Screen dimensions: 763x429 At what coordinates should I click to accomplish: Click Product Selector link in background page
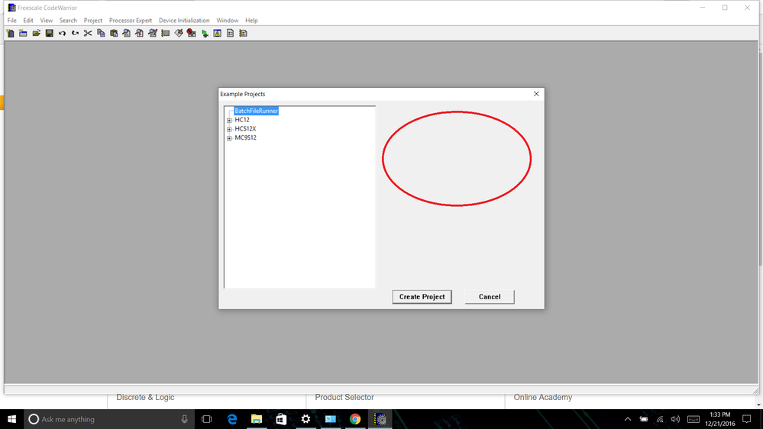coord(344,398)
